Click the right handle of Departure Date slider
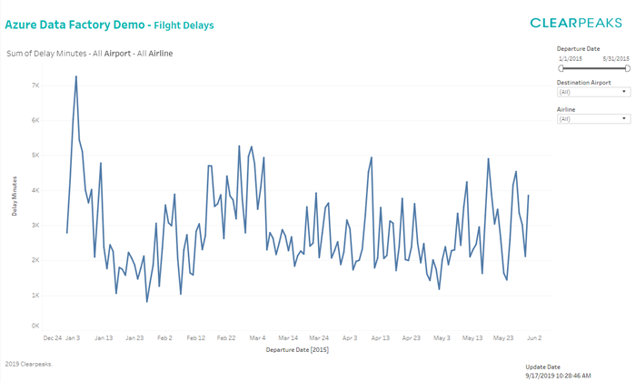 coord(627,68)
